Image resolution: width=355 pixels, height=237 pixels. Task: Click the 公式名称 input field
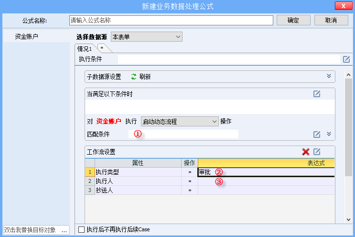coord(171,21)
